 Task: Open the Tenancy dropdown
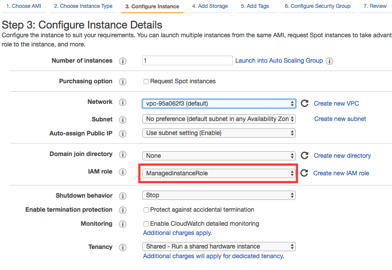pos(219,247)
